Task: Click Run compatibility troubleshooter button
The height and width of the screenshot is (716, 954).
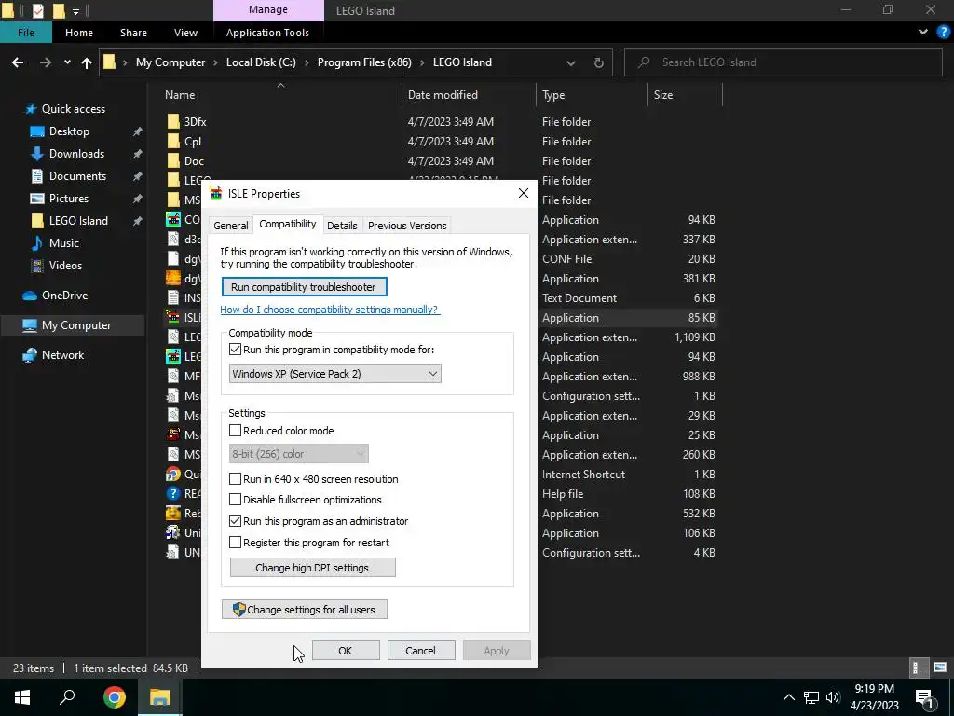Action: click(305, 287)
